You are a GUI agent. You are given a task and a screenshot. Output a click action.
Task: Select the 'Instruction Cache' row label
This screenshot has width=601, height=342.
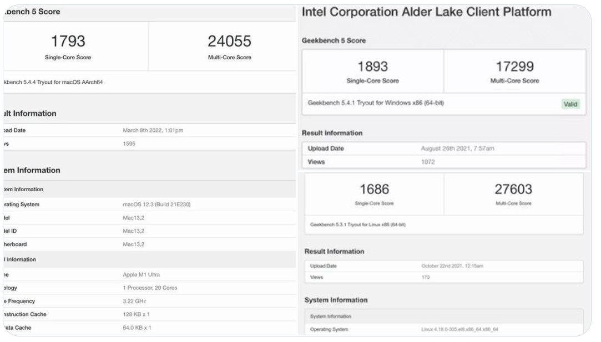(25, 314)
